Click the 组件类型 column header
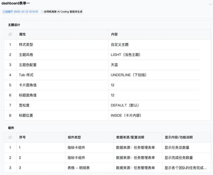This screenshot has height=175, width=213. pos(74,137)
